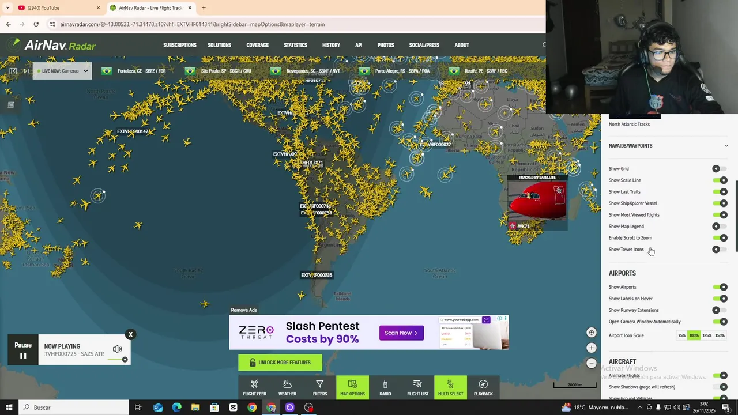This screenshot has width=738, height=415.
Task: Click the Windows Start button
Action: (9, 408)
